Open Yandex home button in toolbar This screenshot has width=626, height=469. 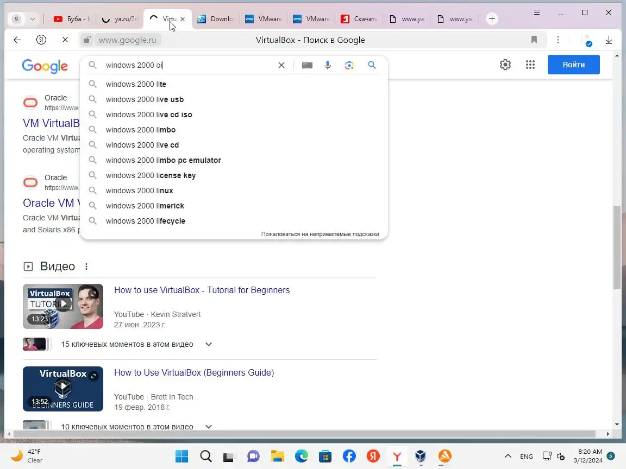(41, 40)
